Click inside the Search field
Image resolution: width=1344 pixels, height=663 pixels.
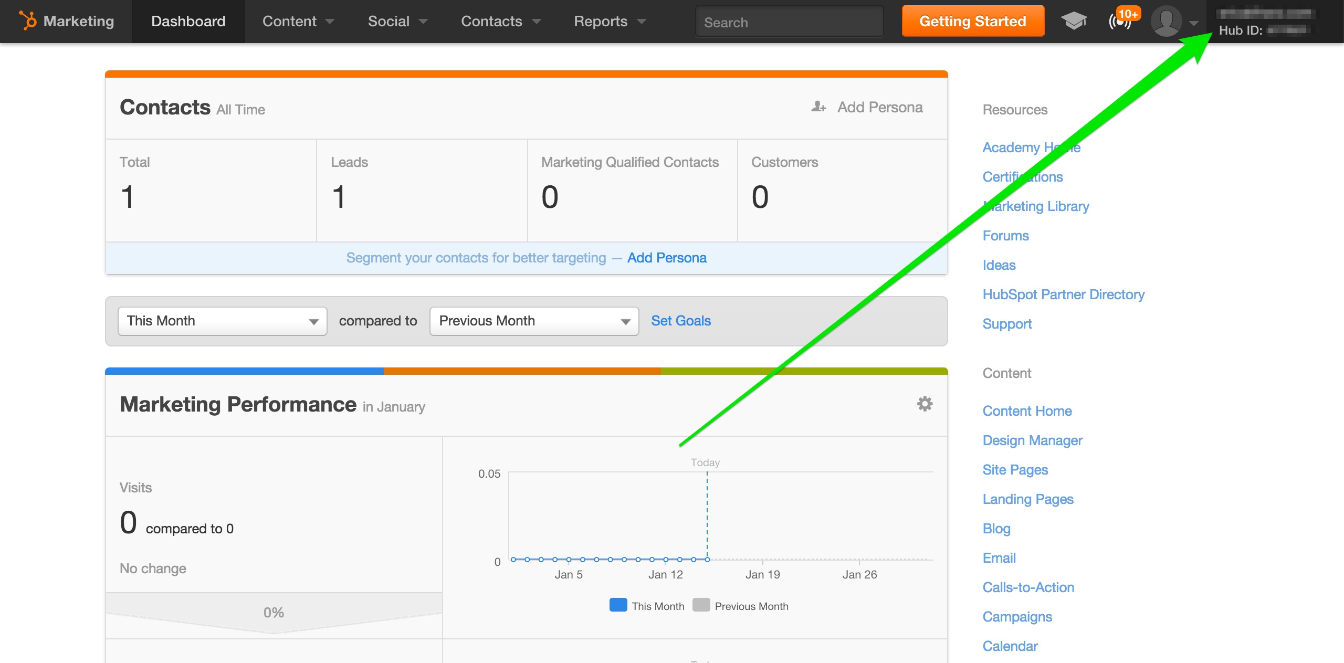(787, 22)
